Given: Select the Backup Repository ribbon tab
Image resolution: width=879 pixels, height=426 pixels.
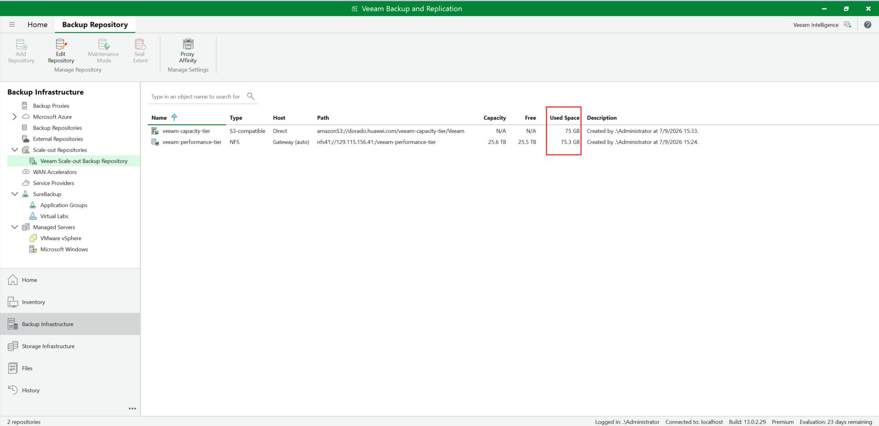Looking at the screenshot, I should [x=95, y=24].
